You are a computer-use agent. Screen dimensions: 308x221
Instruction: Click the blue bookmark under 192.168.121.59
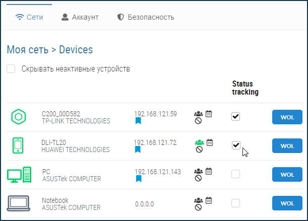pyautogui.click(x=138, y=121)
